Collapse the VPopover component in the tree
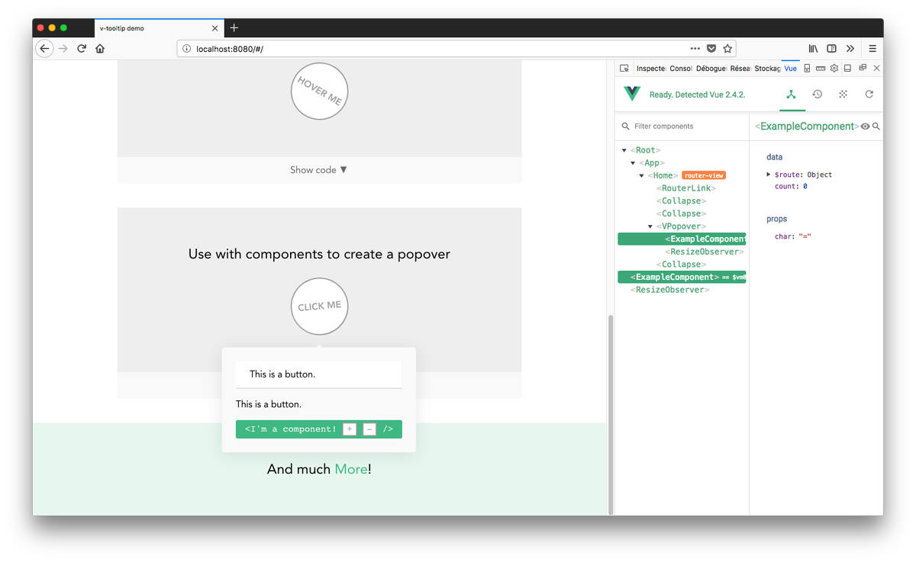Screen dimensions: 916x562 [x=650, y=226]
